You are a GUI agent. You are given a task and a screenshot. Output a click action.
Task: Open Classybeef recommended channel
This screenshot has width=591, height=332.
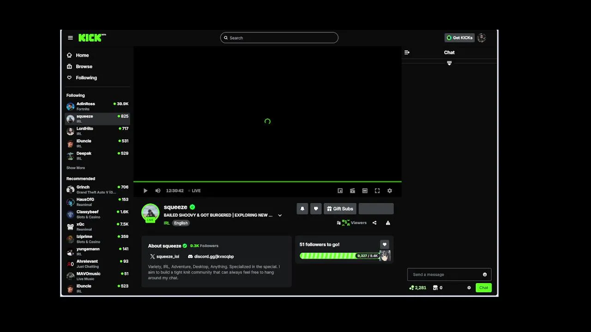(x=97, y=214)
